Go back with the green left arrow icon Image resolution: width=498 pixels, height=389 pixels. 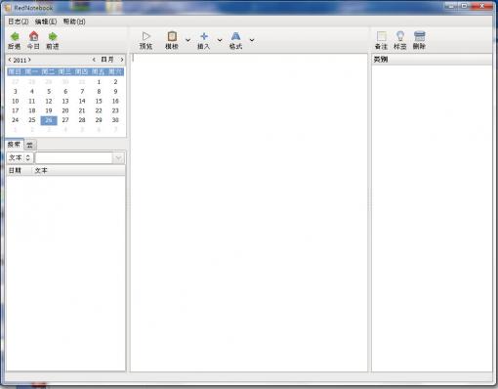15,36
